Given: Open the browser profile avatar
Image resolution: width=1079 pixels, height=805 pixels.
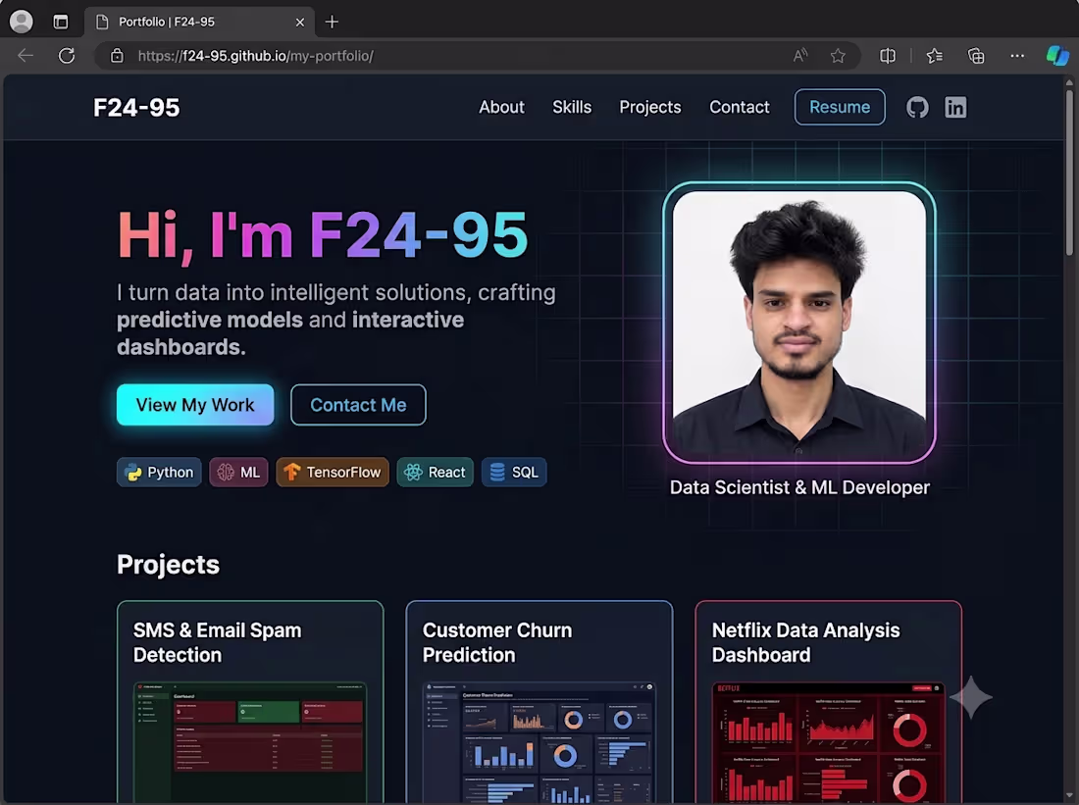Looking at the screenshot, I should (x=22, y=22).
